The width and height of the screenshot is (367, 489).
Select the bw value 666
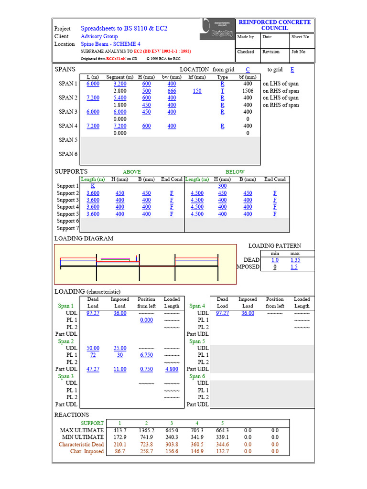[172, 91]
